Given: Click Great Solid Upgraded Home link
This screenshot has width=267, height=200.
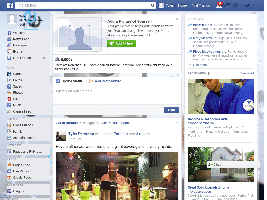Looking at the screenshot, I should coord(208,187).
